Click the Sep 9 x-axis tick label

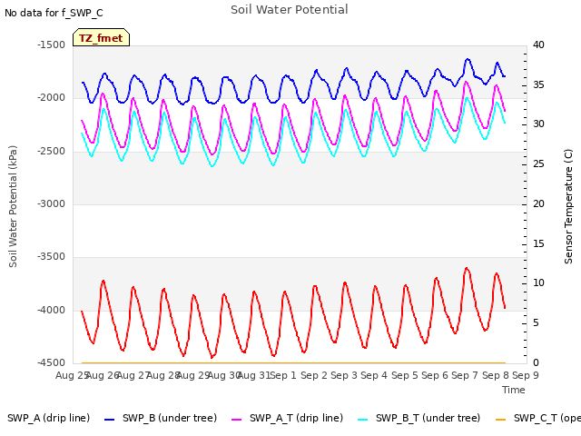pyautogui.click(x=526, y=375)
